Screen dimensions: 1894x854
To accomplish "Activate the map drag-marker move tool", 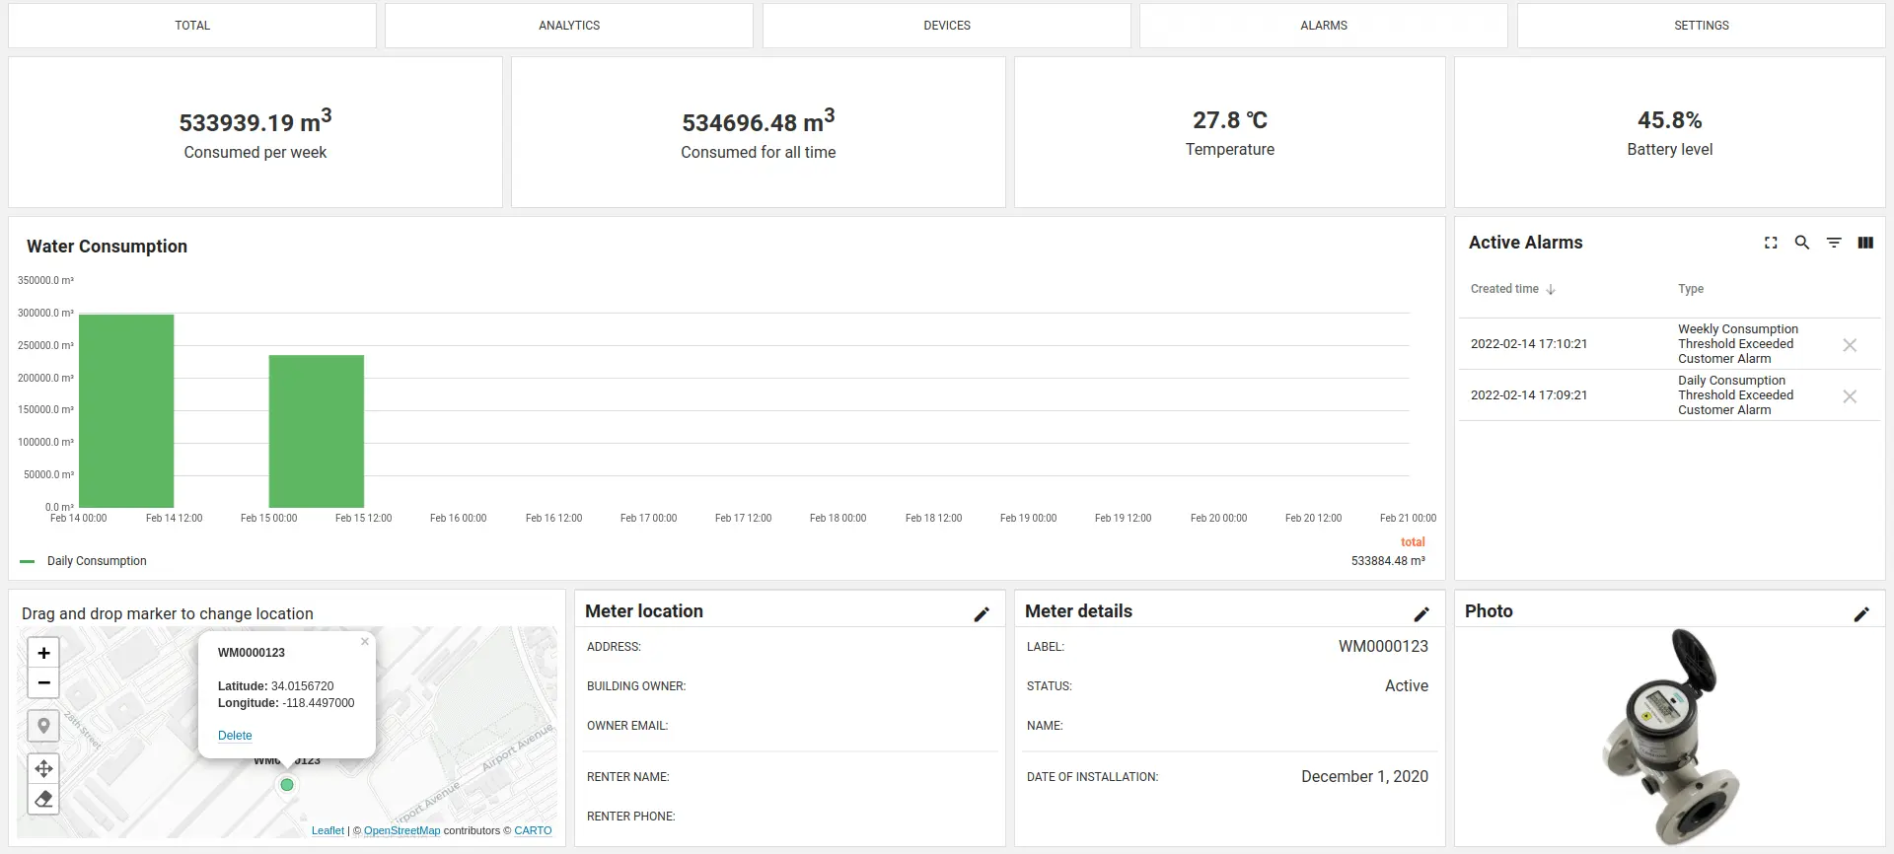I will click(43, 768).
